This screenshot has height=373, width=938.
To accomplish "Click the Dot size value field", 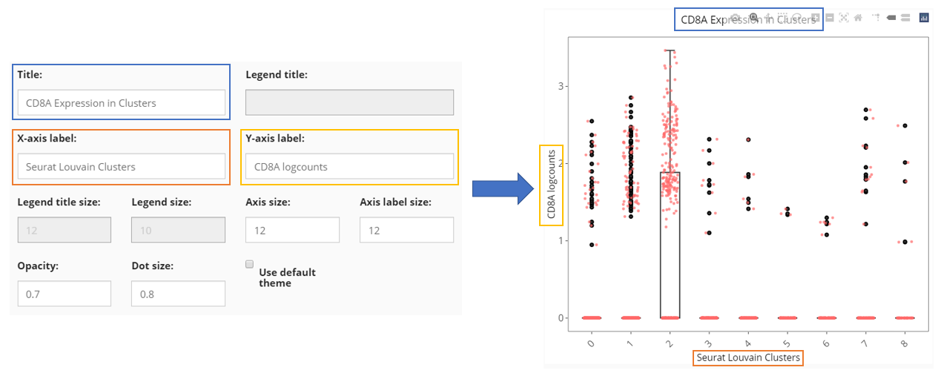I will 178,294.
